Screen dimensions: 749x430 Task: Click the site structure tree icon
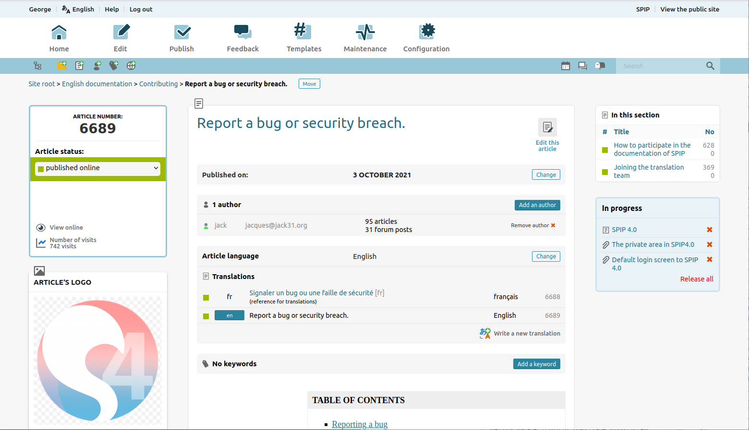coord(37,66)
